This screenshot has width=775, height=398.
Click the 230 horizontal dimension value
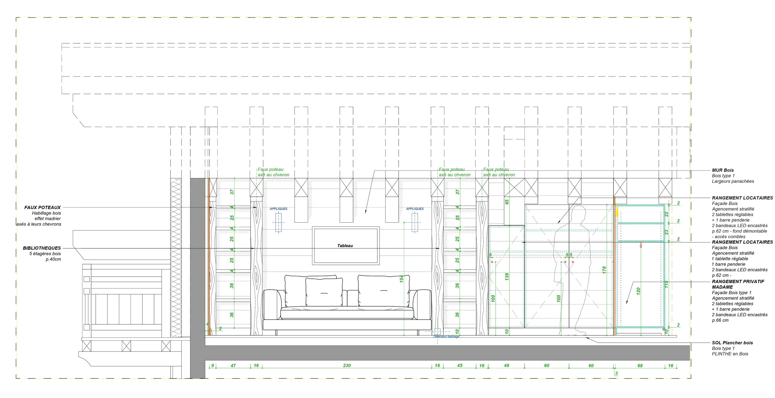[x=347, y=365]
